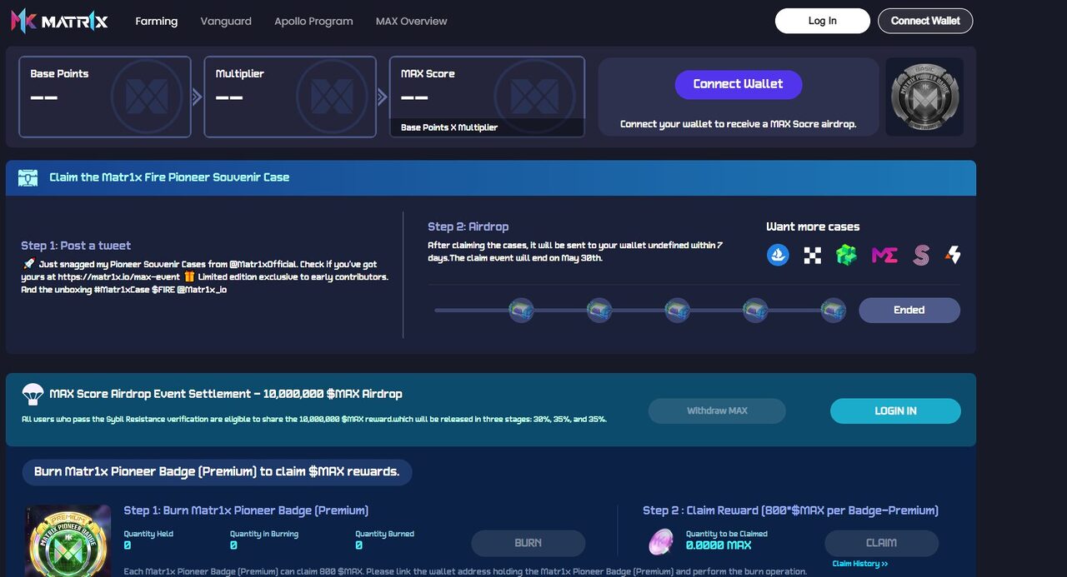
Task: Click the 'Burn Matr1x Pioneer Badge (Premium)' banner
Action: pyautogui.click(x=217, y=472)
